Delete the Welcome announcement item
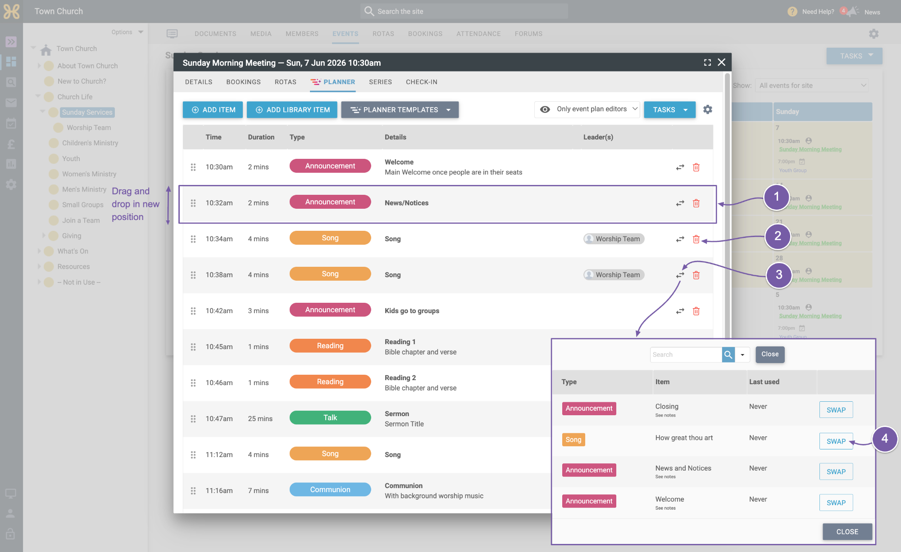 pyautogui.click(x=696, y=167)
